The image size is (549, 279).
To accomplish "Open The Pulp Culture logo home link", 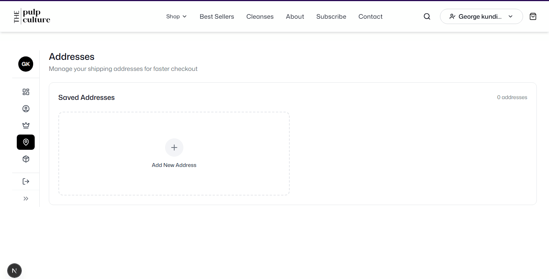I will click(x=32, y=16).
